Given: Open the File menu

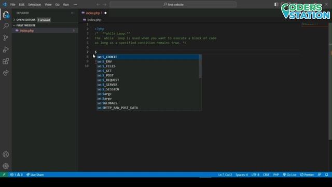Looking at the screenshot, I should [x=12, y=5].
